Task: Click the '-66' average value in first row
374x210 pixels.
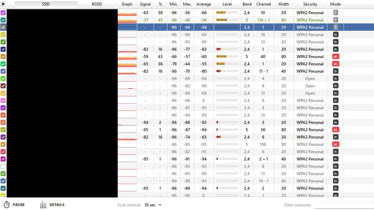Action: (x=204, y=13)
